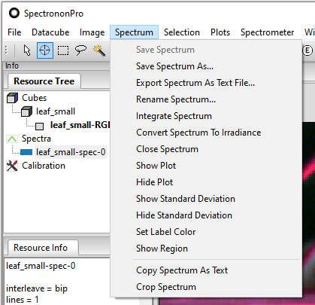The width and height of the screenshot is (315, 305).
Task: Select the Cubes tree node
Action: click(x=34, y=98)
